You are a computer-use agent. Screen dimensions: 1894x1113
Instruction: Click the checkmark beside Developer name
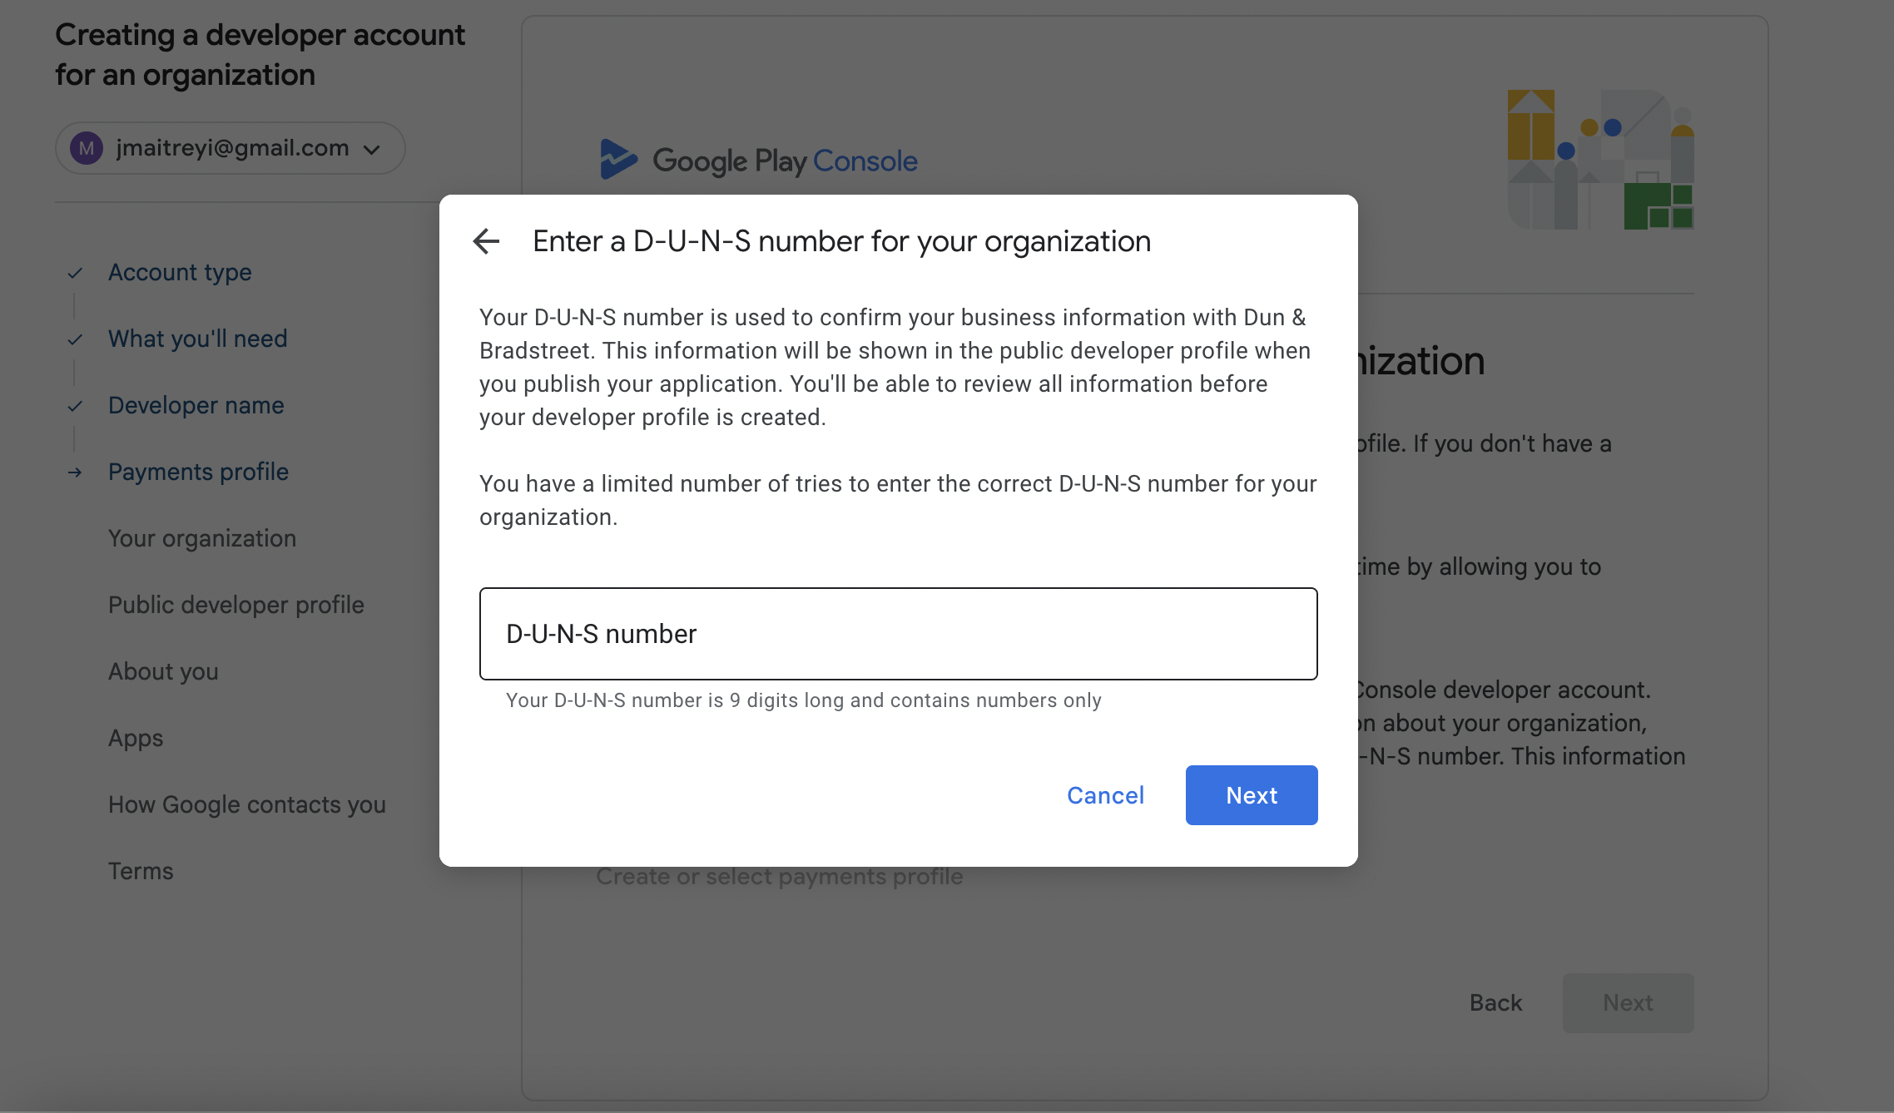coord(75,406)
